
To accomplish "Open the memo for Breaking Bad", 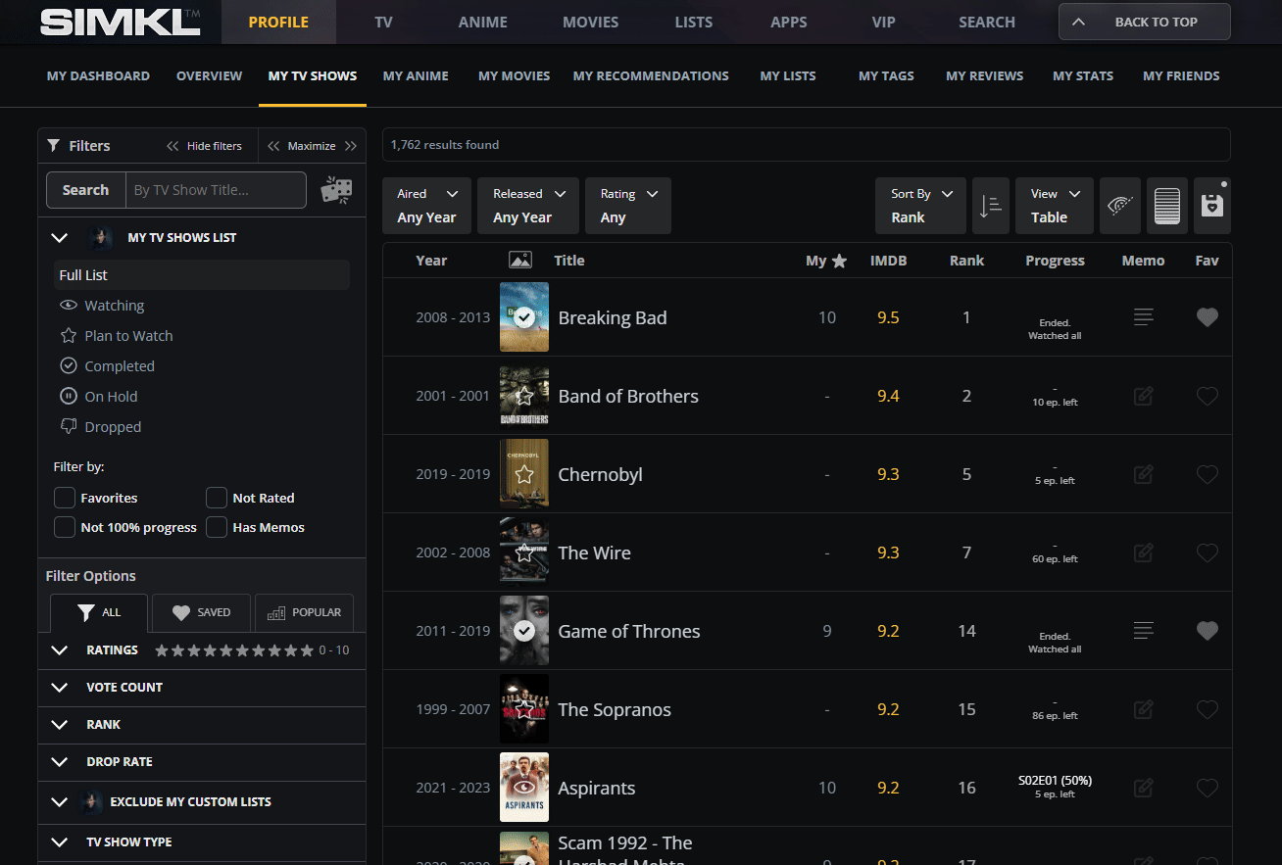I will 1143,317.
